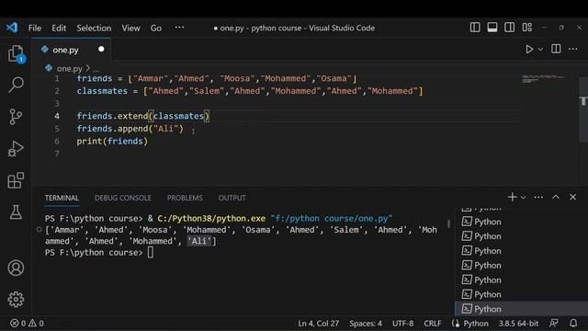588x331 pixels.
Task: Click line number 4 in gutter
Action: [x=57, y=116]
